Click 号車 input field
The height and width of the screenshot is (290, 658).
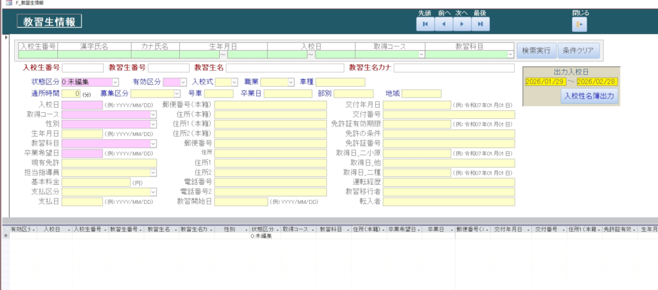pyautogui.click(x=218, y=94)
